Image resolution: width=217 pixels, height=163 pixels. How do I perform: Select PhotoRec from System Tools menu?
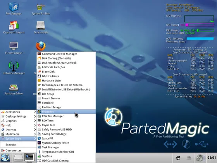(x=66, y=112)
